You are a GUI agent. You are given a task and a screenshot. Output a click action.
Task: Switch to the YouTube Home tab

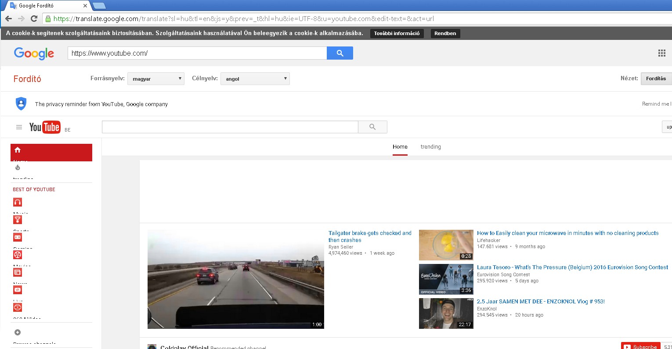click(400, 147)
